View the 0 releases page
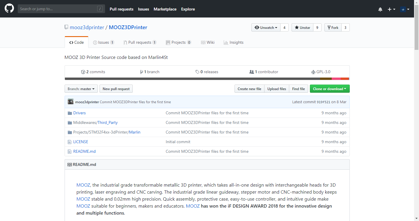The width and height of the screenshot is (419, 221). tap(207, 72)
